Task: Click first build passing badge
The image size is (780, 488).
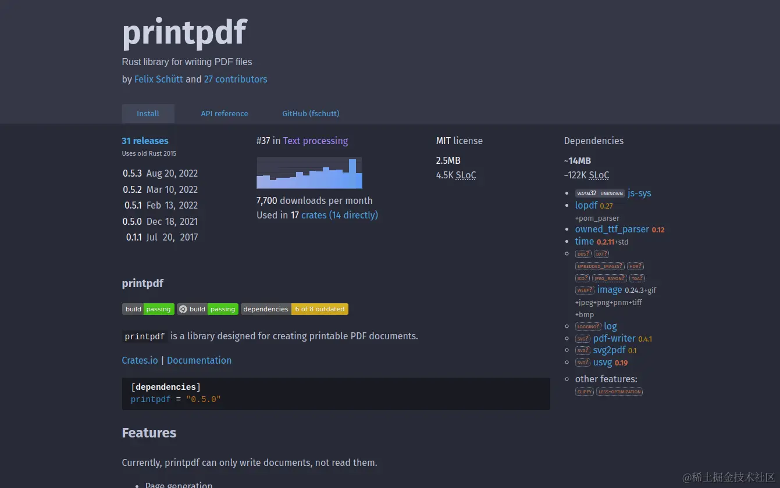Action: pos(148,309)
